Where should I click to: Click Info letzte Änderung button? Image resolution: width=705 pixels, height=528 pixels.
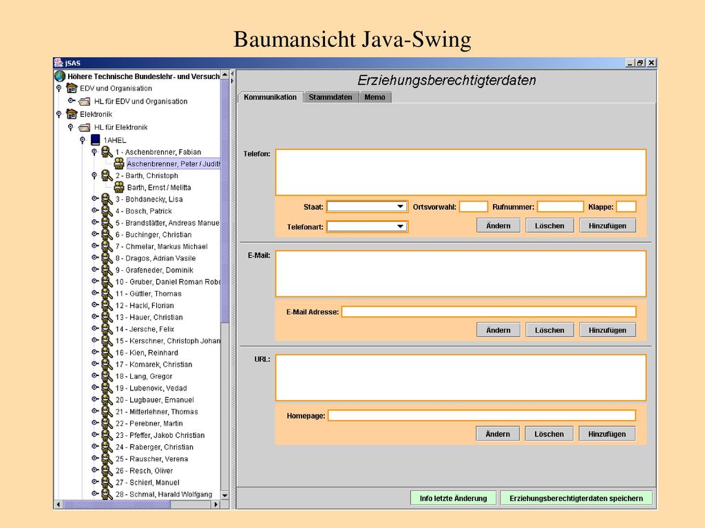pos(453,498)
